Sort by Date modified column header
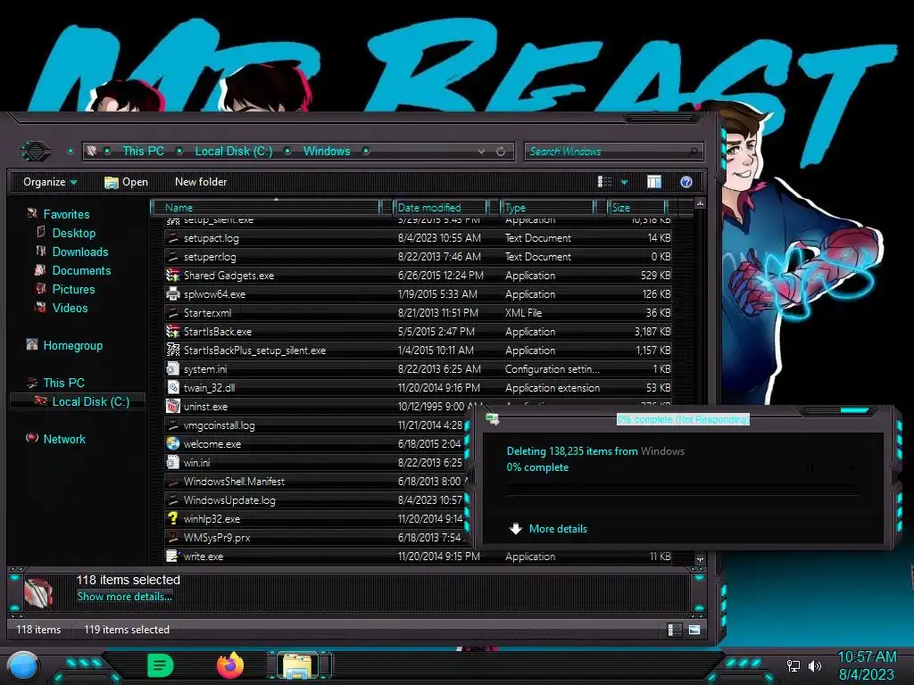914x685 pixels. (x=440, y=207)
